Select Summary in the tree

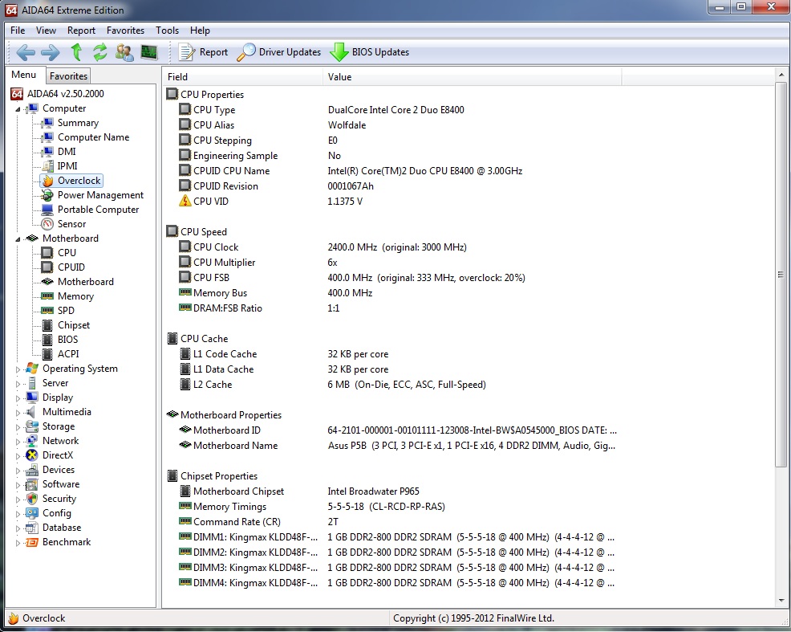[78, 123]
